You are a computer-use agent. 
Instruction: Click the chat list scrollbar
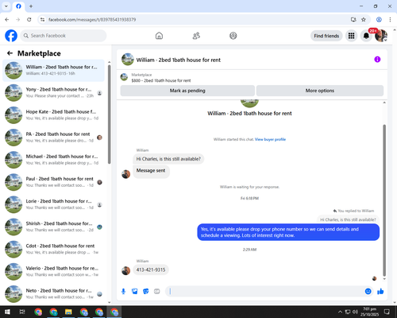[110, 114]
